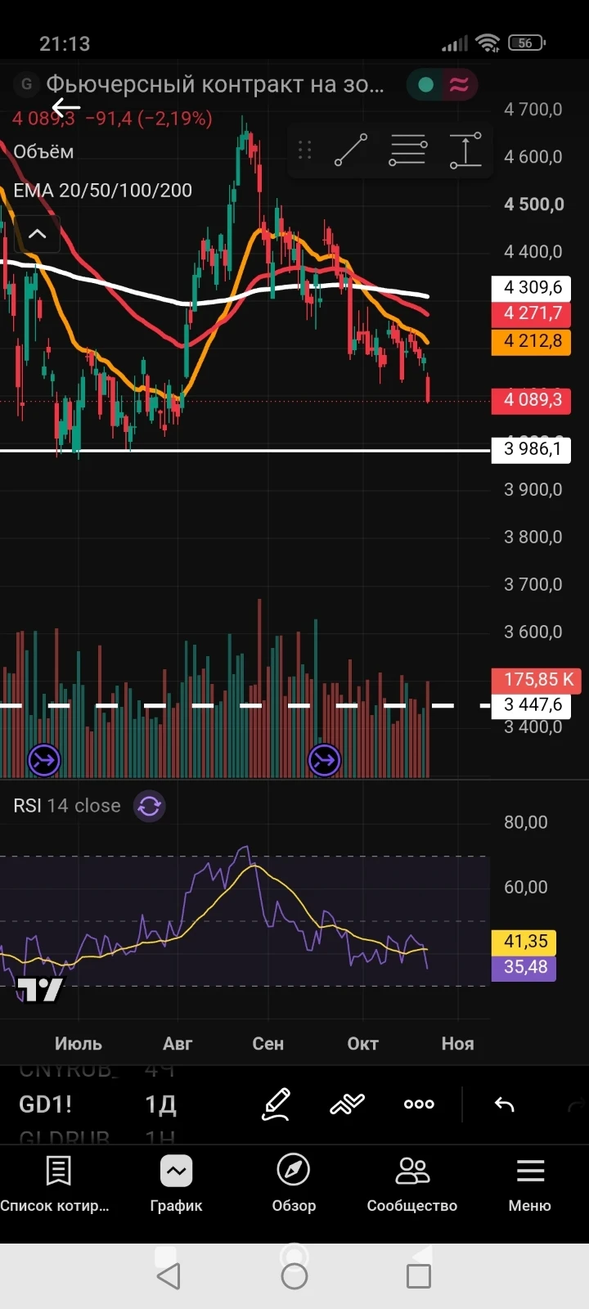Open the Обзор tab
The width and height of the screenshot is (589, 1309).
294,1185
